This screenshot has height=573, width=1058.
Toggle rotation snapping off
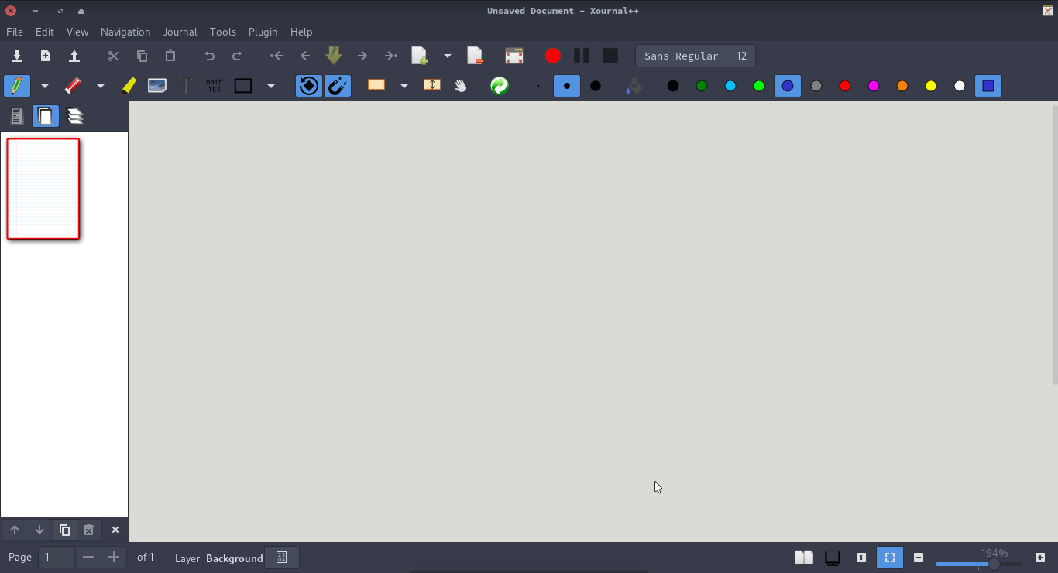[308, 86]
